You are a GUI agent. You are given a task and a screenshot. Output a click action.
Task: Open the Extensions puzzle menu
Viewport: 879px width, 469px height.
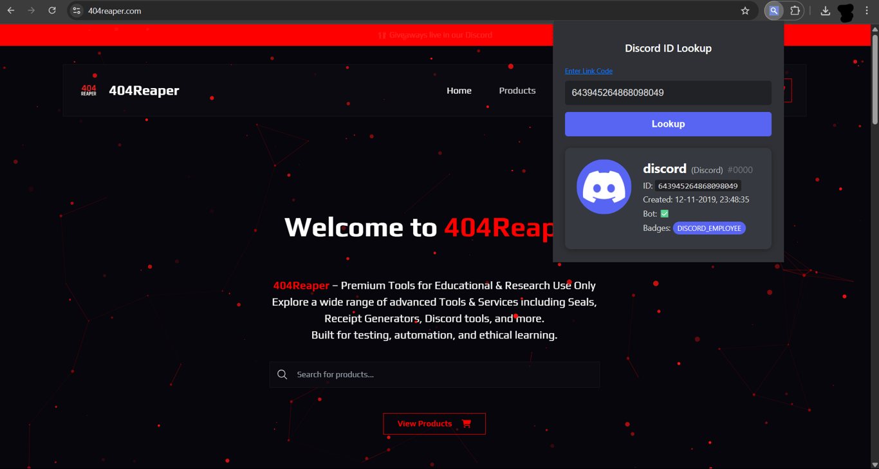pyautogui.click(x=795, y=11)
